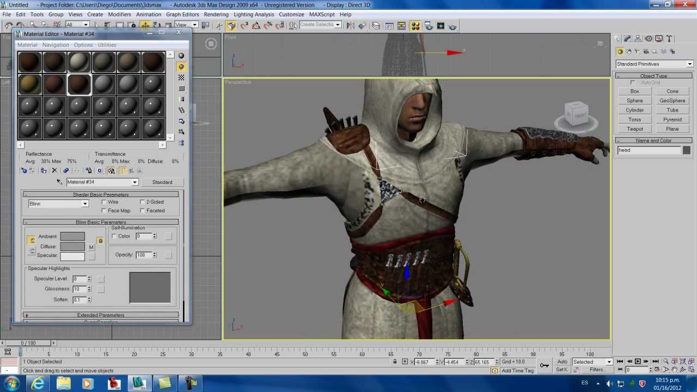Open the Hierarchy tab in command panel

pyautogui.click(x=638, y=39)
